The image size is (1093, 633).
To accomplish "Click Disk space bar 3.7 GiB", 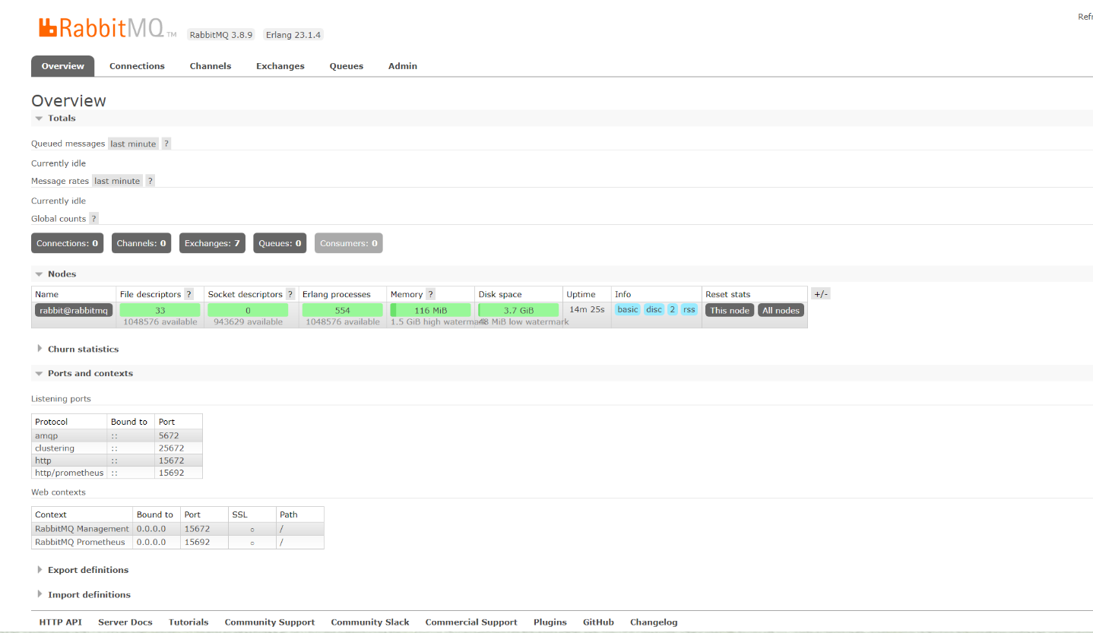I will point(518,310).
